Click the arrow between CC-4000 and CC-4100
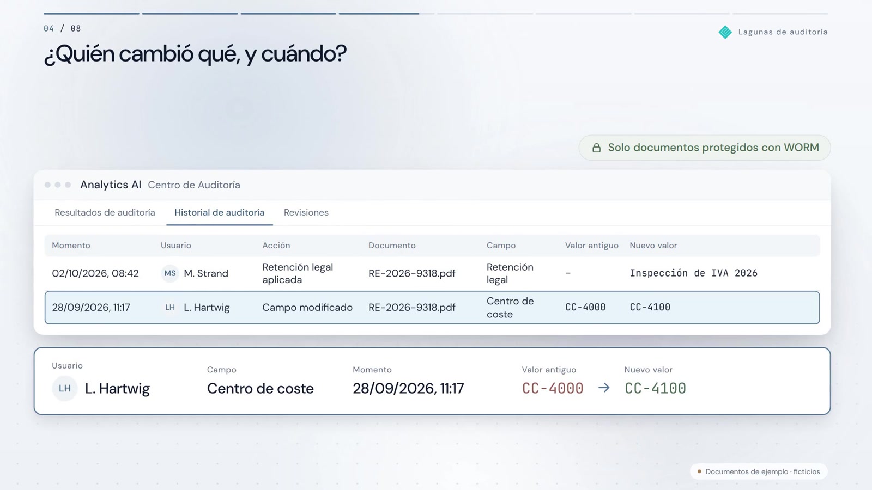The image size is (872, 490). pos(604,388)
